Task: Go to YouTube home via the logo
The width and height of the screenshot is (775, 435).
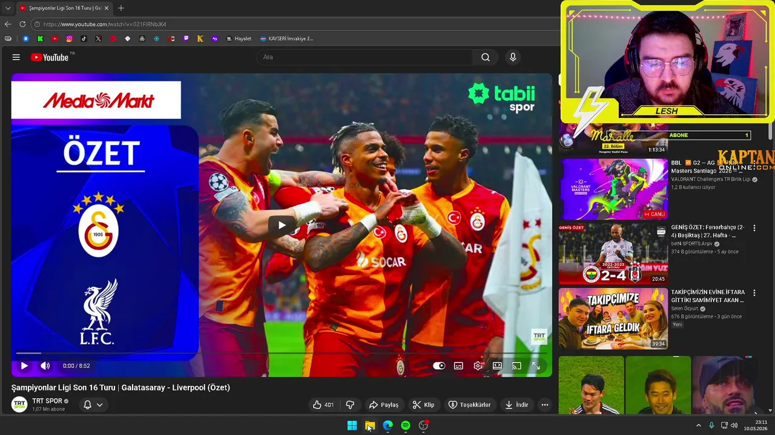Action: 50,57
